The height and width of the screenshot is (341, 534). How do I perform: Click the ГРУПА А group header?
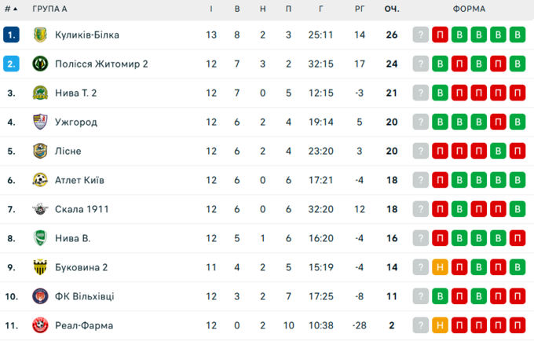(x=49, y=9)
